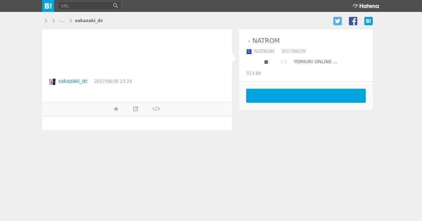The height and width of the screenshot is (221, 422).
Task: Click the 313 86 counts text
Action: tap(254, 73)
